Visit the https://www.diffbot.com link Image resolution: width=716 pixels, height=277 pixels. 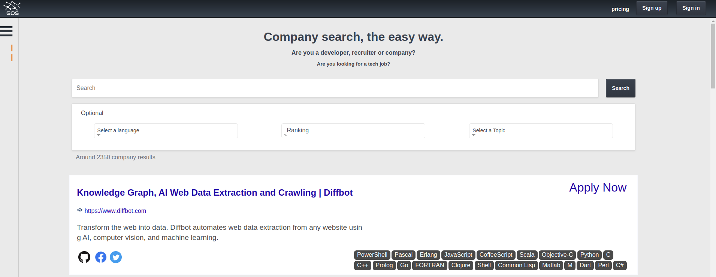click(x=115, y=211)
